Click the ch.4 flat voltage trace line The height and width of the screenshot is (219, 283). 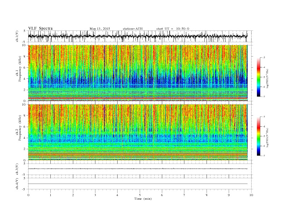tap(138, 184)
